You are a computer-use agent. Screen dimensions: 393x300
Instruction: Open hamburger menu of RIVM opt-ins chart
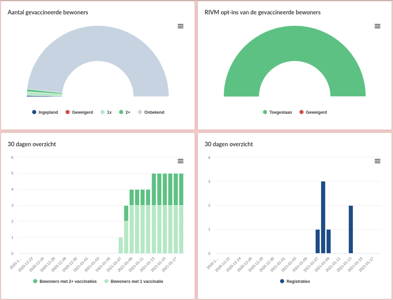point(377,26)
